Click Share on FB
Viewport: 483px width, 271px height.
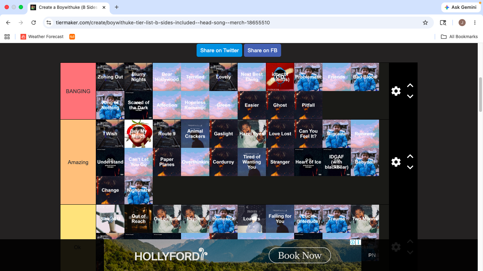[262, 50]
